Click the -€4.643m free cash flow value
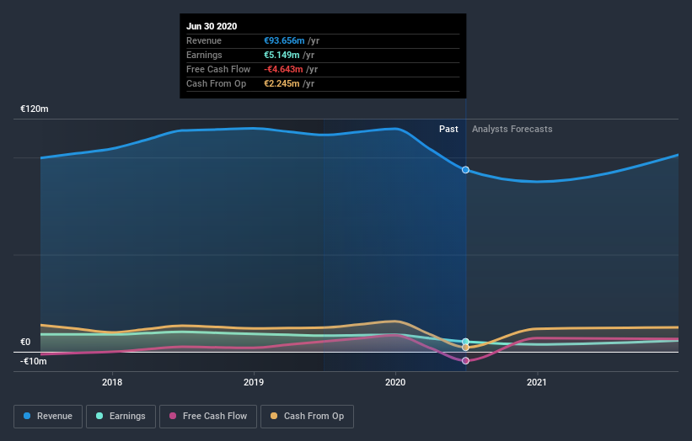 click(x=283, y=69)
